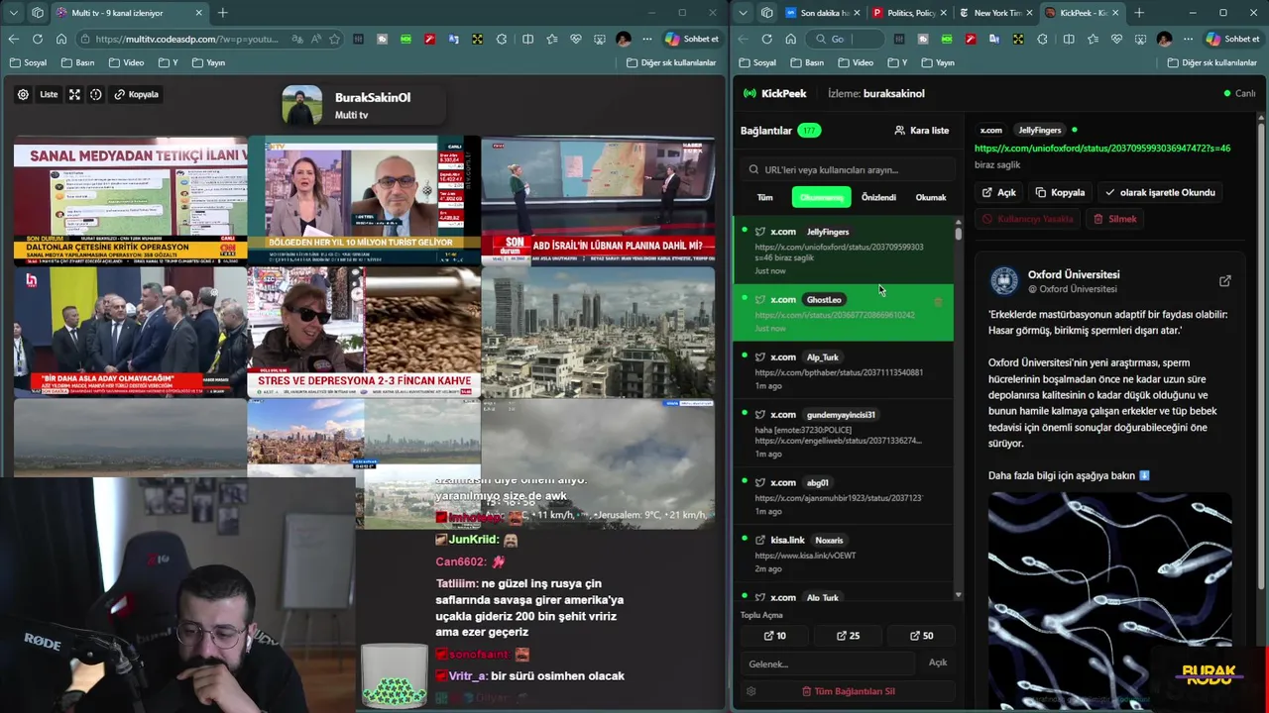Close the KickPeek browser tab
The height and width of the screenshot is (713, 1269).
pyautogui.click(x=1115, y=13)
